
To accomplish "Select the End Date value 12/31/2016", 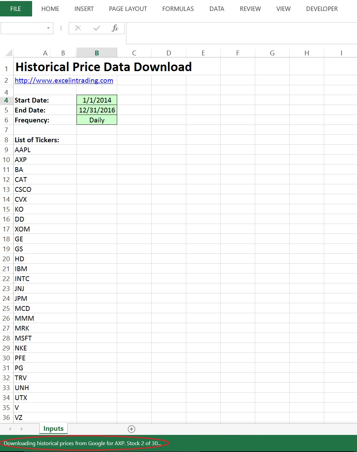I will (x=97, y=110).
